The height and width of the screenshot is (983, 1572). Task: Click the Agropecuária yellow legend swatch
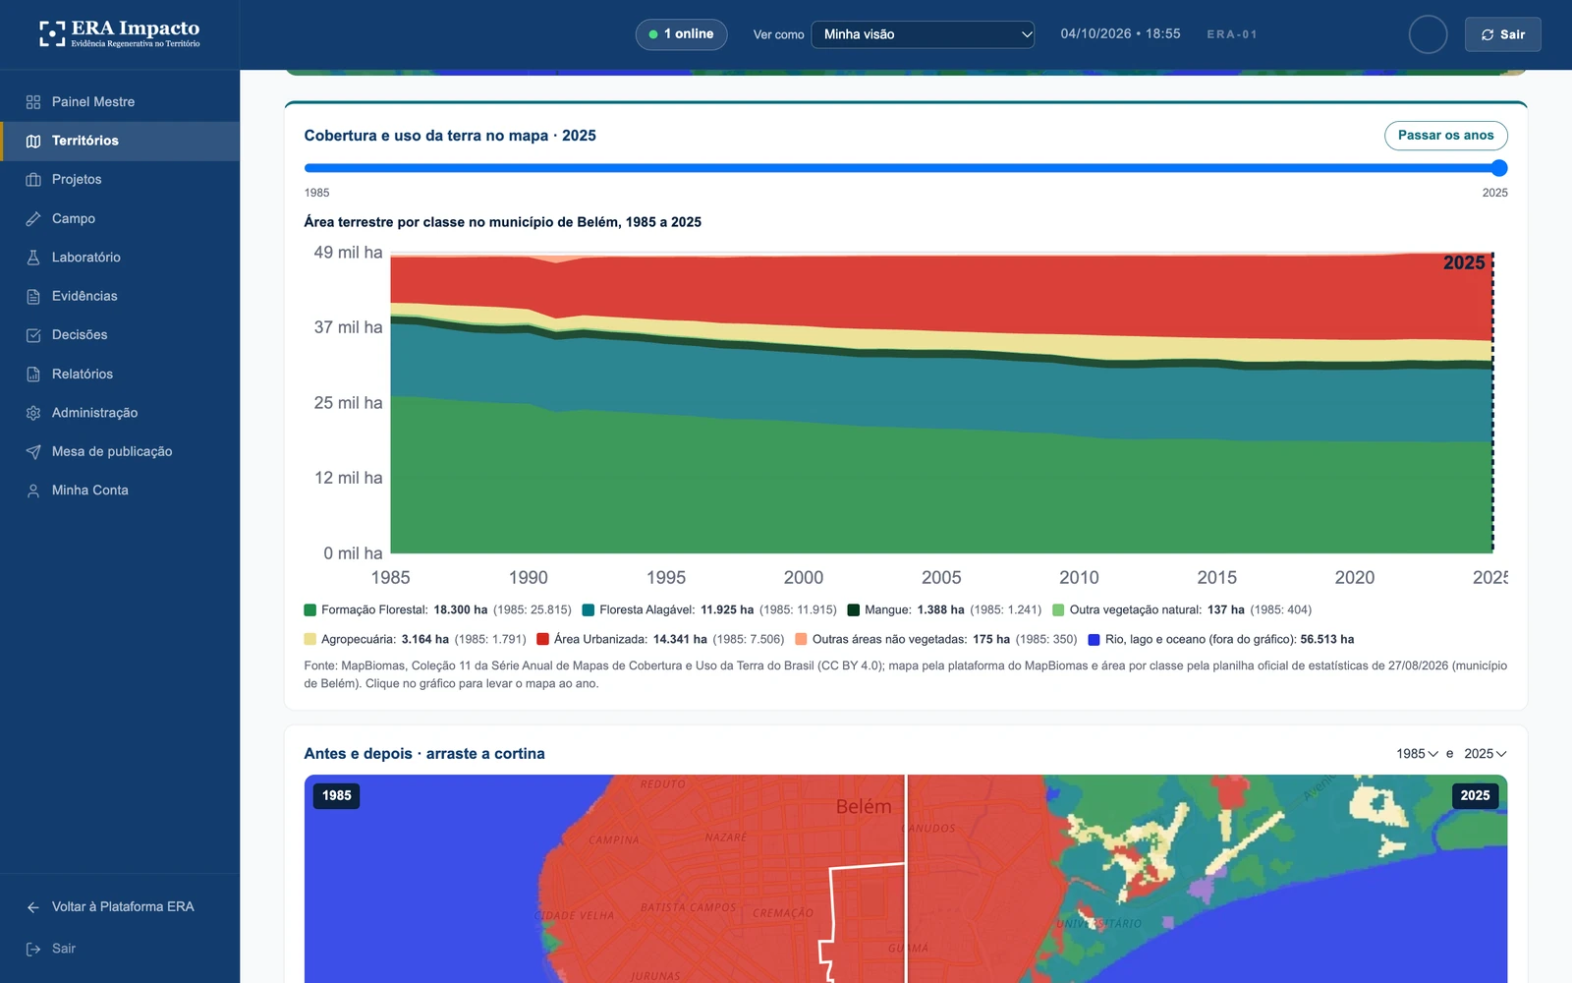click(310, 640)
